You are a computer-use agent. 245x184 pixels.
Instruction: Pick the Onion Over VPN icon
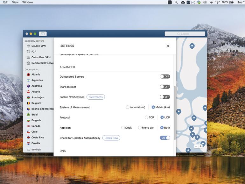tap(28, 57)
